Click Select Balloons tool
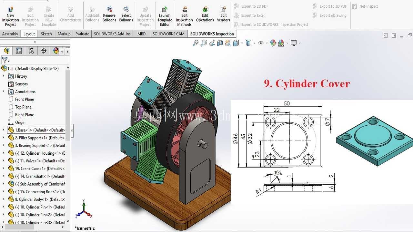 126,14
